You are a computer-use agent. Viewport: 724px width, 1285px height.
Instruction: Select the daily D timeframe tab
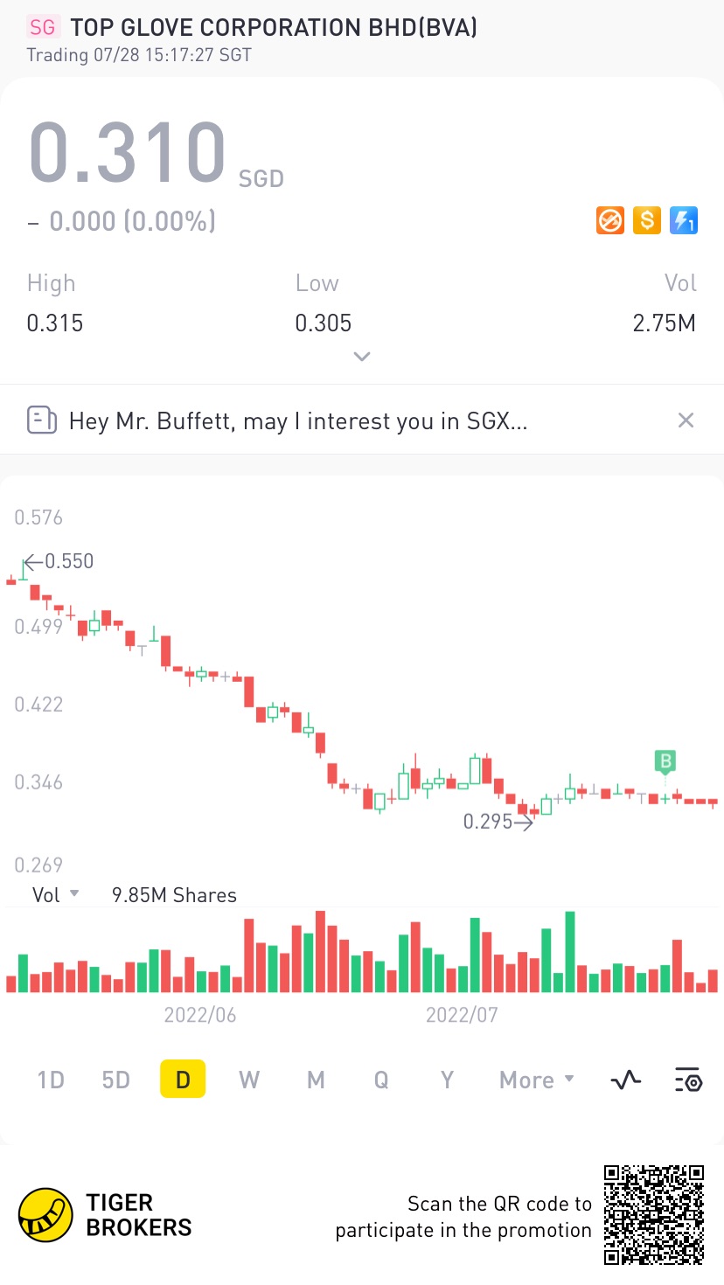(183, 1080)
